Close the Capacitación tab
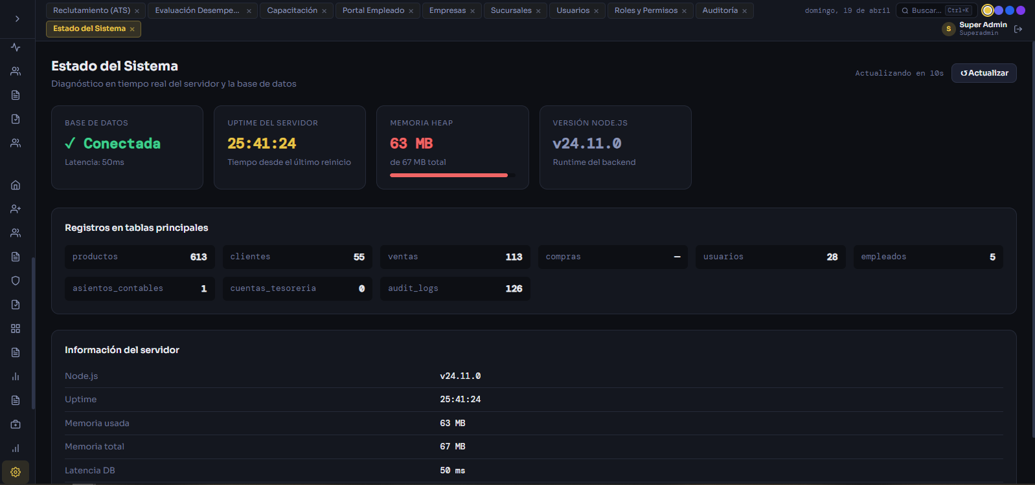 [x=324, y=11]
